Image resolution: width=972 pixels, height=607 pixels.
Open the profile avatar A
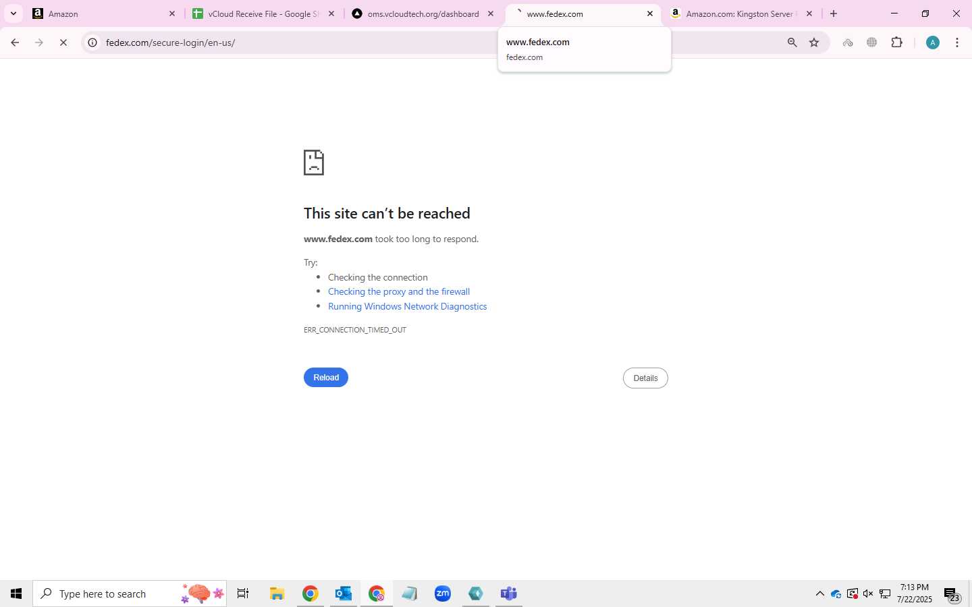click(933, 42)
